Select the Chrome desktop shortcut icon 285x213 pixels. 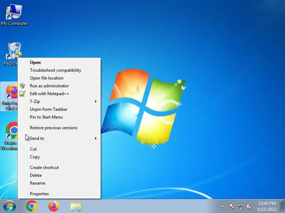click(x=10, y=136)
